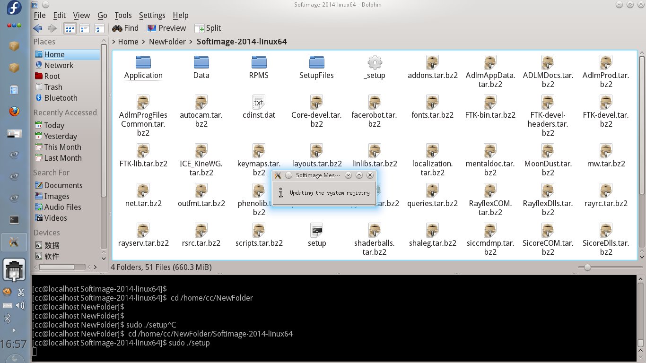Select the rsrc.tar.bz2 archive icon
Viewport: 646px width, 363px height.
(x=201, y=230)
